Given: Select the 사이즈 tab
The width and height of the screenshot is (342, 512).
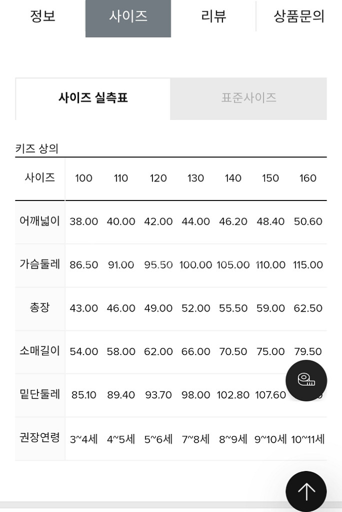Looking at the screenshot, I should click(127, 15).
